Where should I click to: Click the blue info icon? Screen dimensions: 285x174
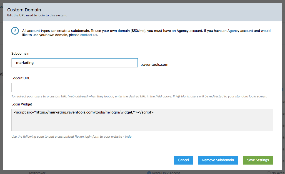[15, 31]
